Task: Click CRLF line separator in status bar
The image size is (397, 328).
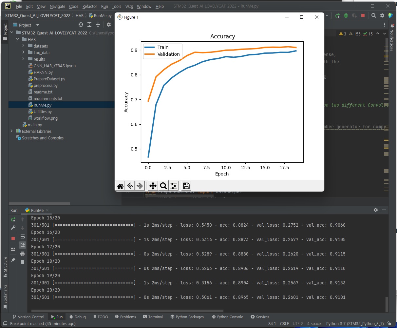Action: (x=284, y=323)
